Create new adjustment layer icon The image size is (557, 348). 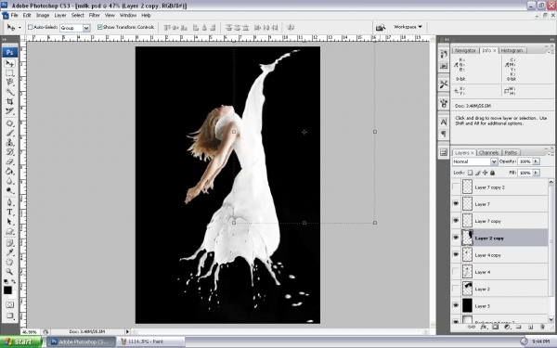(x=507, y=327)
